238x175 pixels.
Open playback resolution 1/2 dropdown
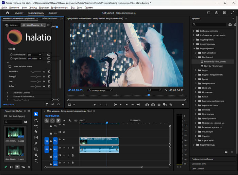[x=154, y=90]
